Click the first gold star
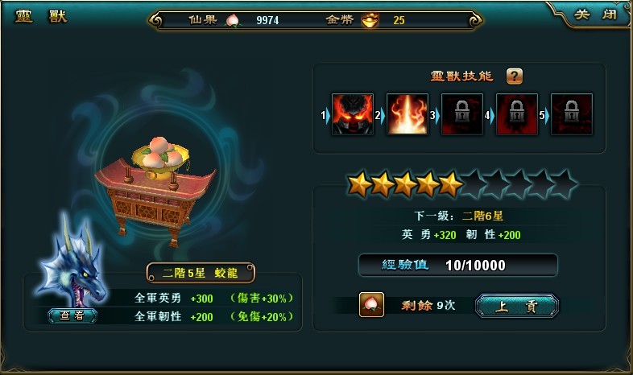633x375 pixels. (360, 183)
